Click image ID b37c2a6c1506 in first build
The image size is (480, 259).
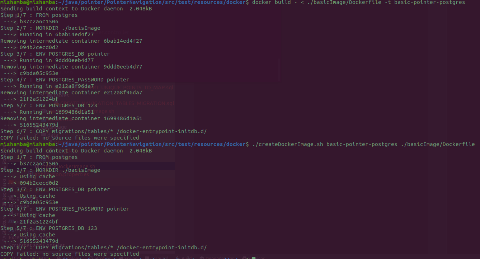[39, 22]
